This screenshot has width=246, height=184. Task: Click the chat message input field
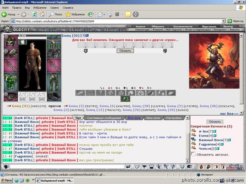(x=67, y=167)
